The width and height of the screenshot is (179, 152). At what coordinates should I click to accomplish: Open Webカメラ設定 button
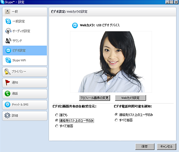click(130, 98)
